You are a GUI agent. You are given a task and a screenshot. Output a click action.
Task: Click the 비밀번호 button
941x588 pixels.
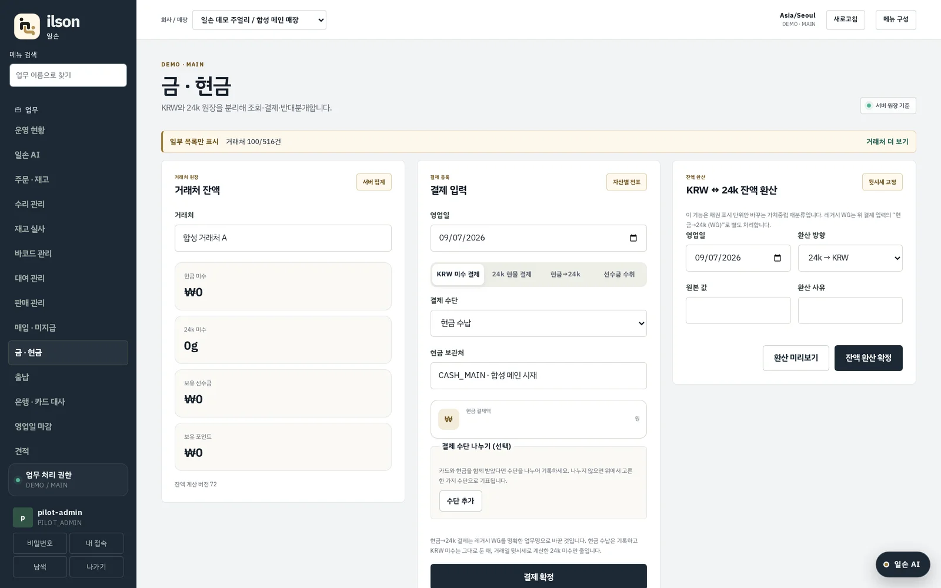point(40,543)
